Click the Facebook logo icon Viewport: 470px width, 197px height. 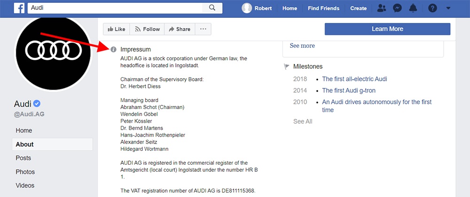point(19,8)
